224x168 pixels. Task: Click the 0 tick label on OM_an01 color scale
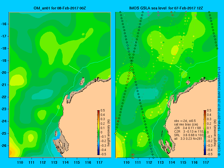click(102, 132)
